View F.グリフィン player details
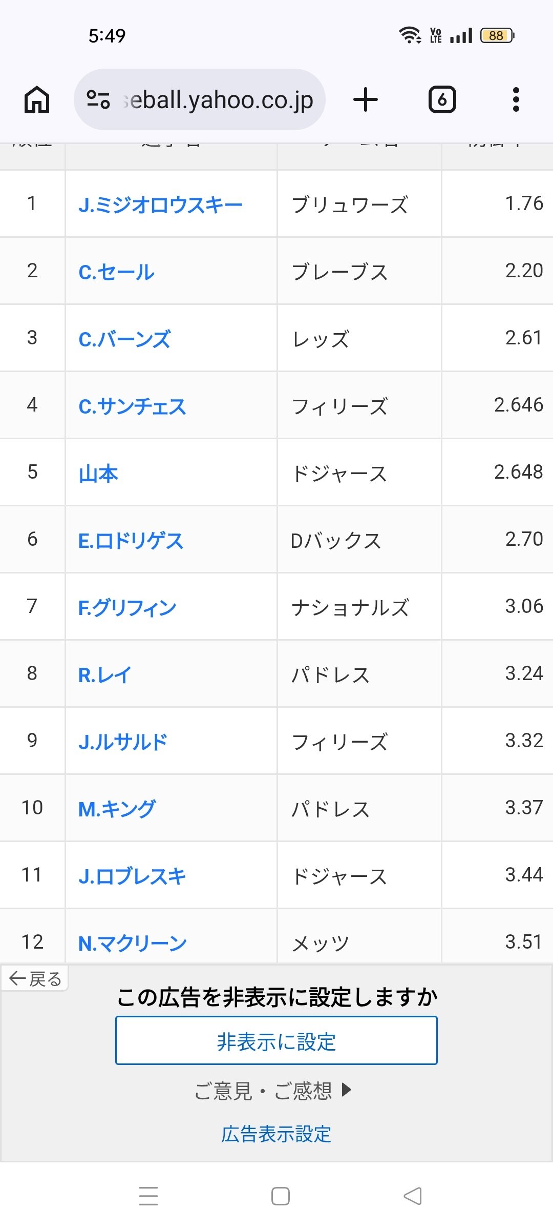Screen dimensions: 553x1230 127,607
